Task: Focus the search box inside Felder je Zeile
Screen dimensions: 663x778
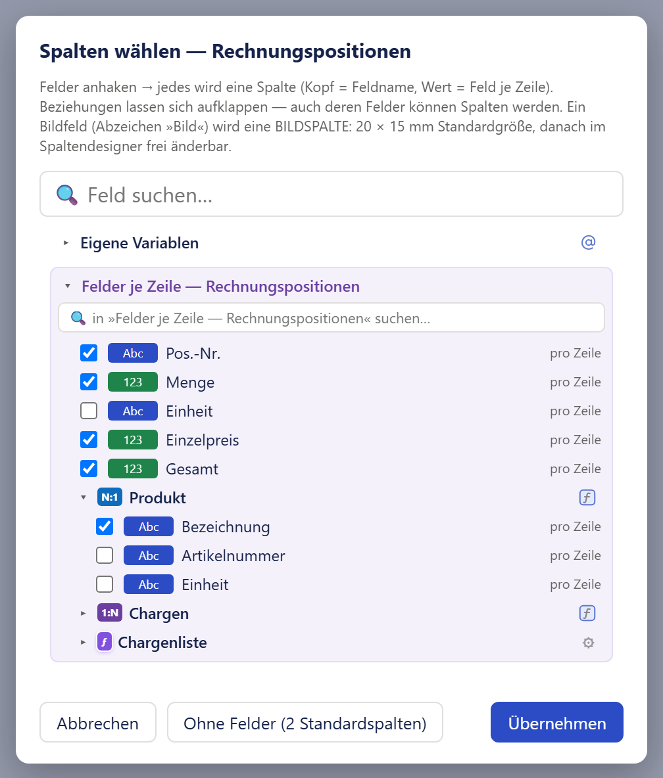Action: tap(331, 317)
